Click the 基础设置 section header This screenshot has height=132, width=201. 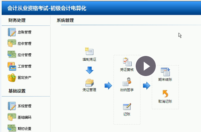[x=17, y=91]
